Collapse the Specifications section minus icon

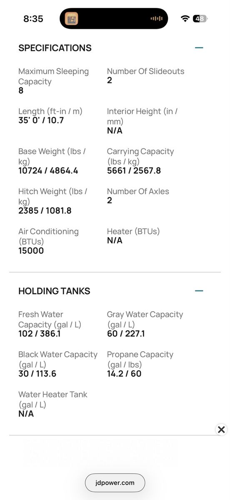[199, 47]
